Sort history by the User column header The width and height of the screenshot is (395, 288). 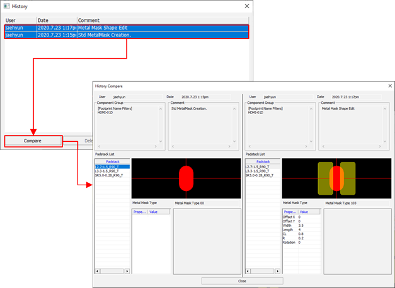[19, 20]
